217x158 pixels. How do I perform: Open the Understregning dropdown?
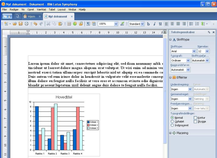click(190, 89)
